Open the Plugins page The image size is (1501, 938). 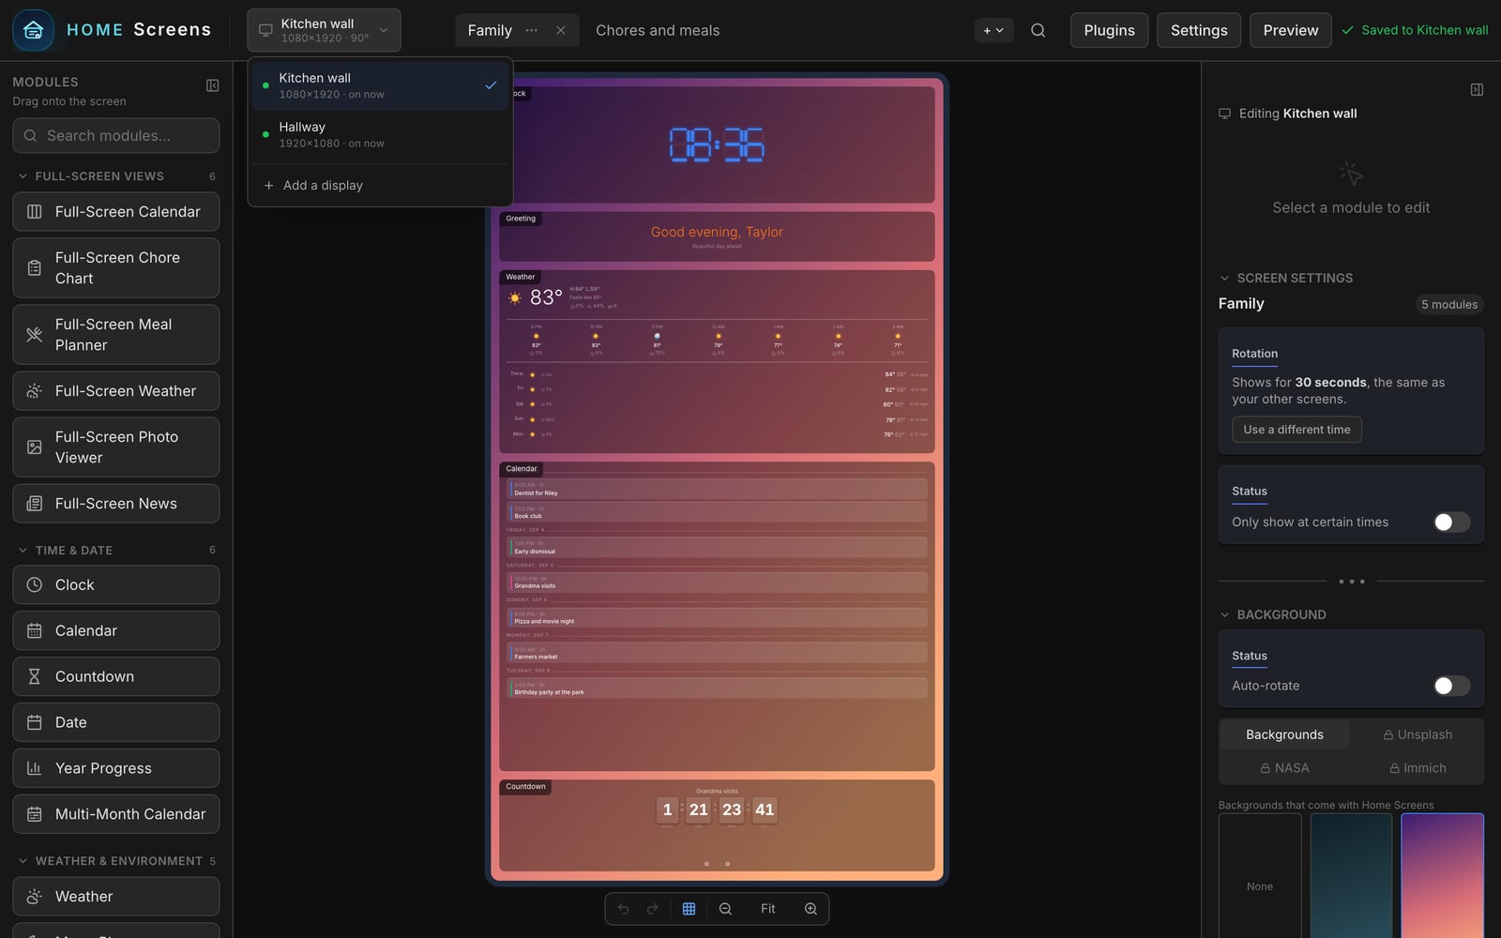(1109, 30)
